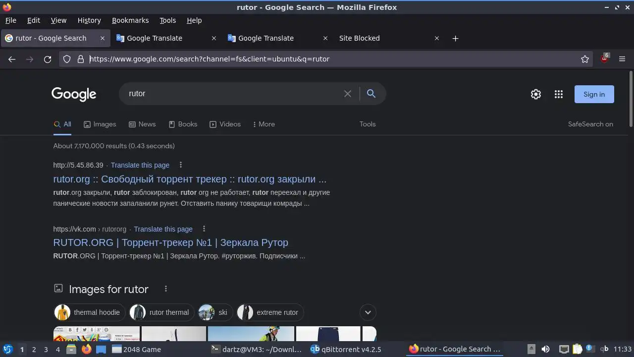Image resolution: width=634 pixels, height=357 pixels.
Task: Go to Google homepage via logo
Action: [x=74, y=94]
